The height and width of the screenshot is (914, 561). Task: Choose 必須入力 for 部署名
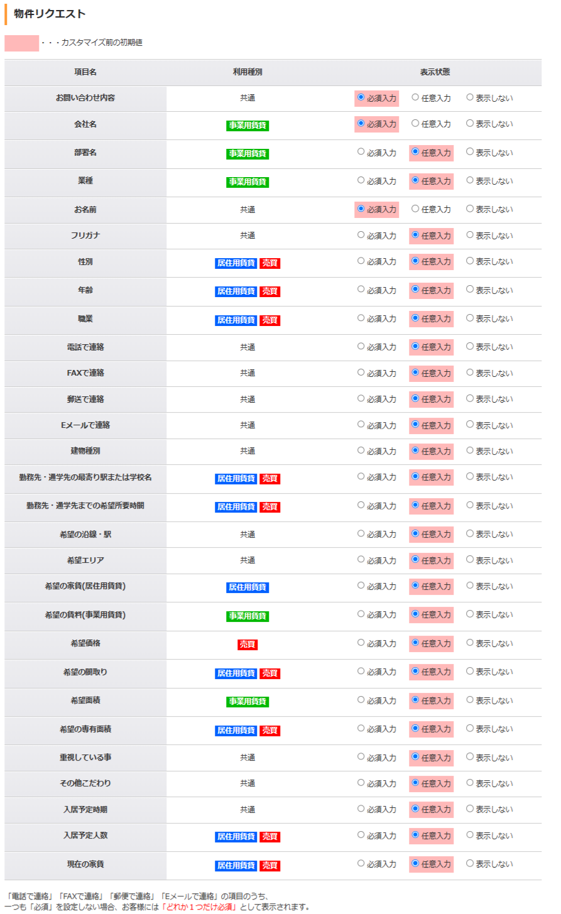[361, 152]
